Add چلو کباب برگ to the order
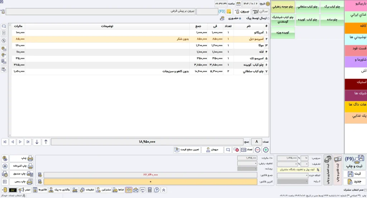 coord(332,7)
